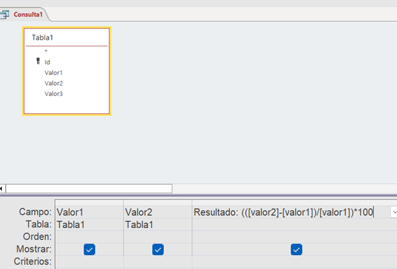Click the Orden cell under Resultado
The image size is (397, 269).
(294, 237)
